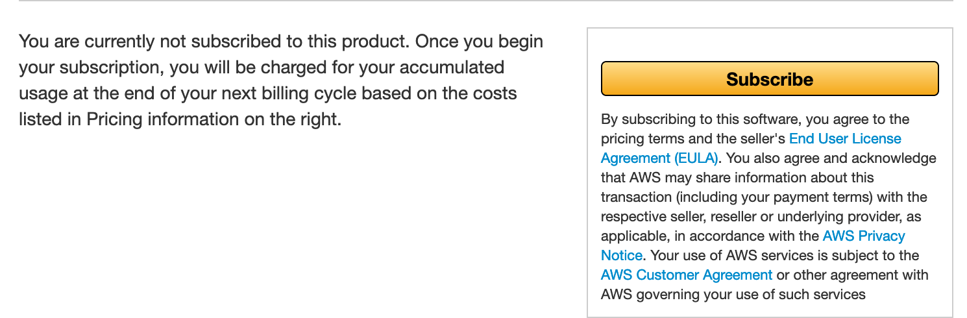
Task: Click the "Agreement (EULA)" link portion
Action: tap(659, 158)
